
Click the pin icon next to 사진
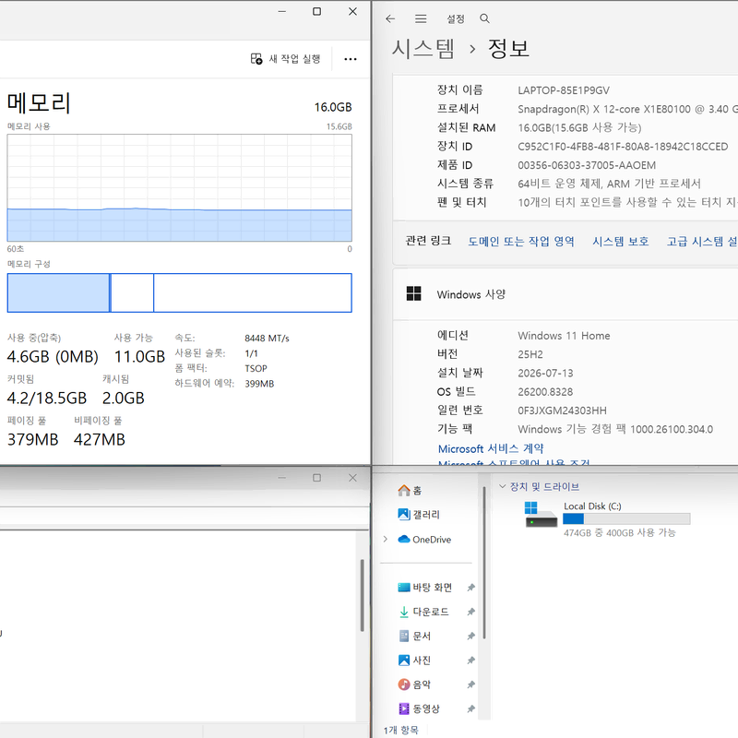470,661
